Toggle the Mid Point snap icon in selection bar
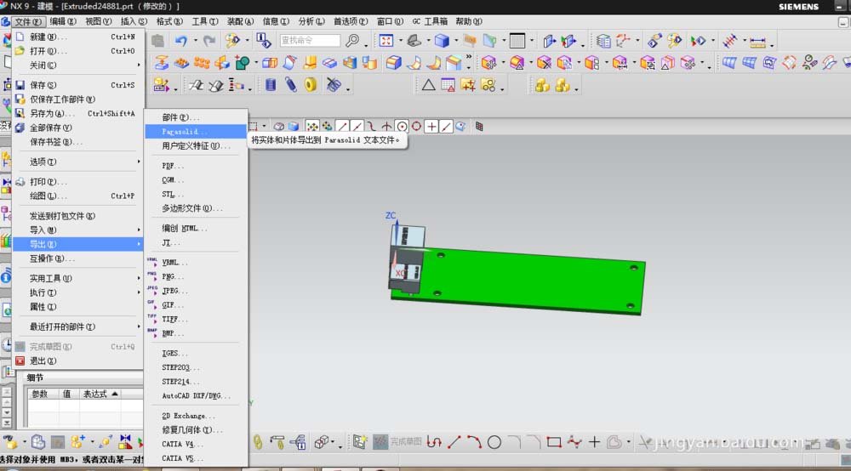The width and height of the screenshot is (851, 471). [357, 127]
